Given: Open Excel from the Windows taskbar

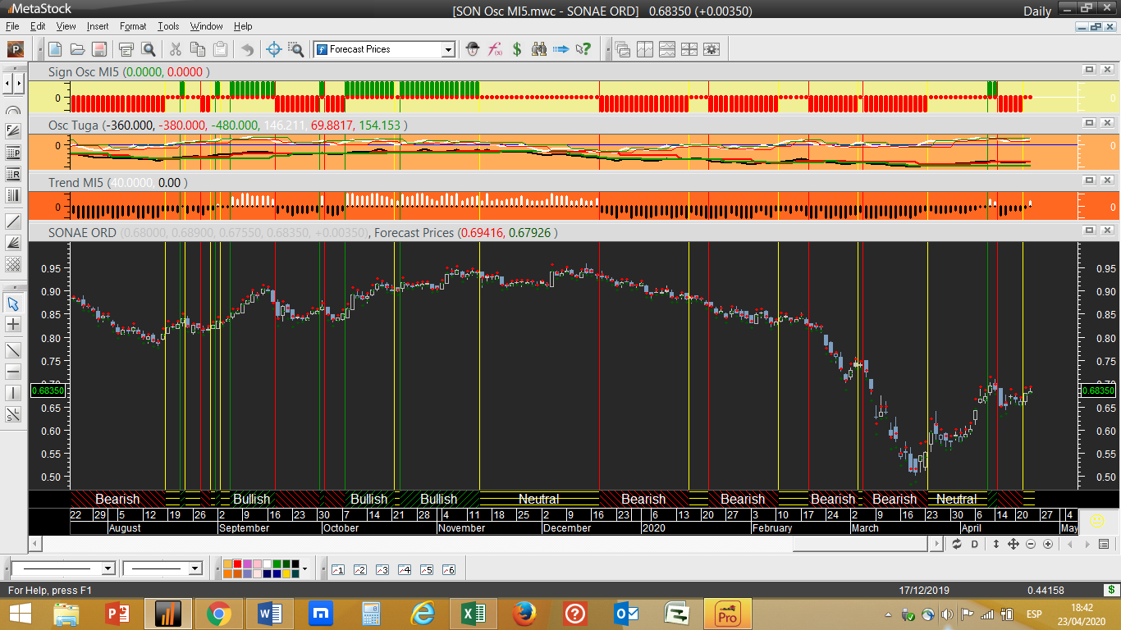Looking at the screenshot, I should 473,614.
